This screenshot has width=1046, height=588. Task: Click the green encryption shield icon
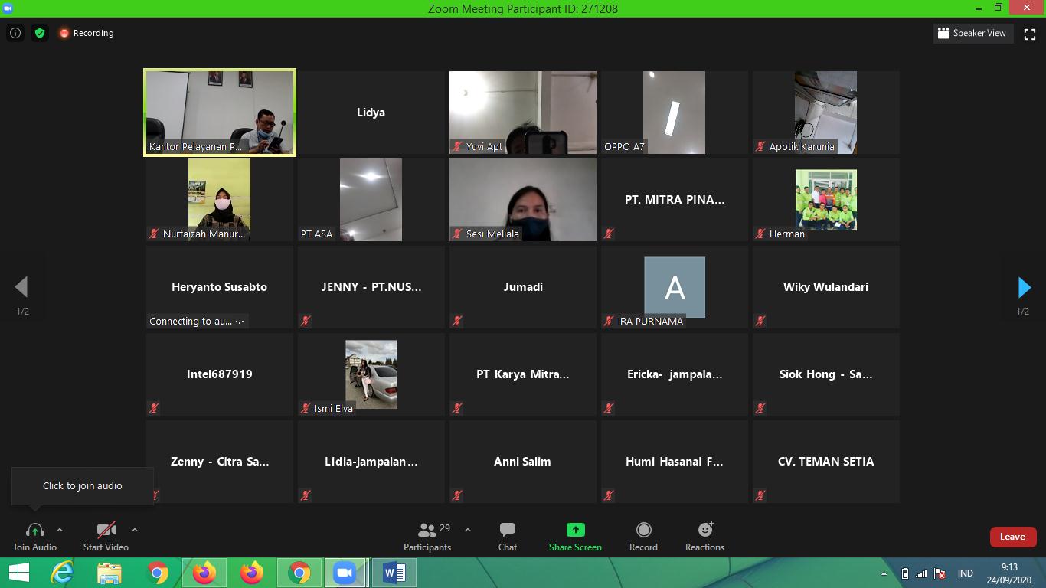[40, 33]
